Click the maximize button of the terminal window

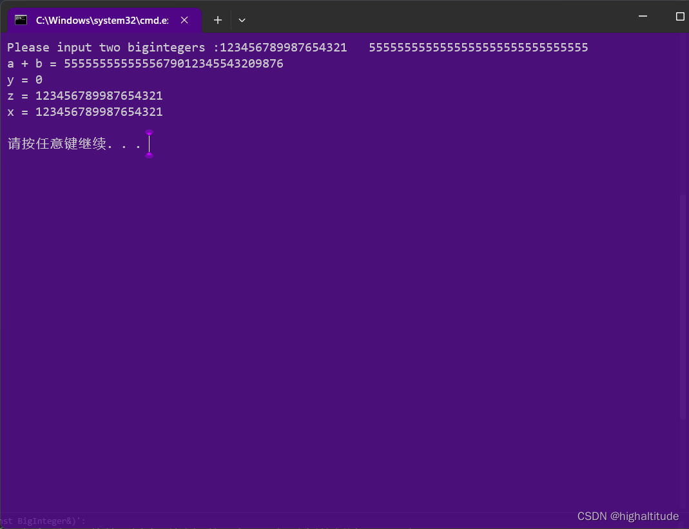click(679, 17)
